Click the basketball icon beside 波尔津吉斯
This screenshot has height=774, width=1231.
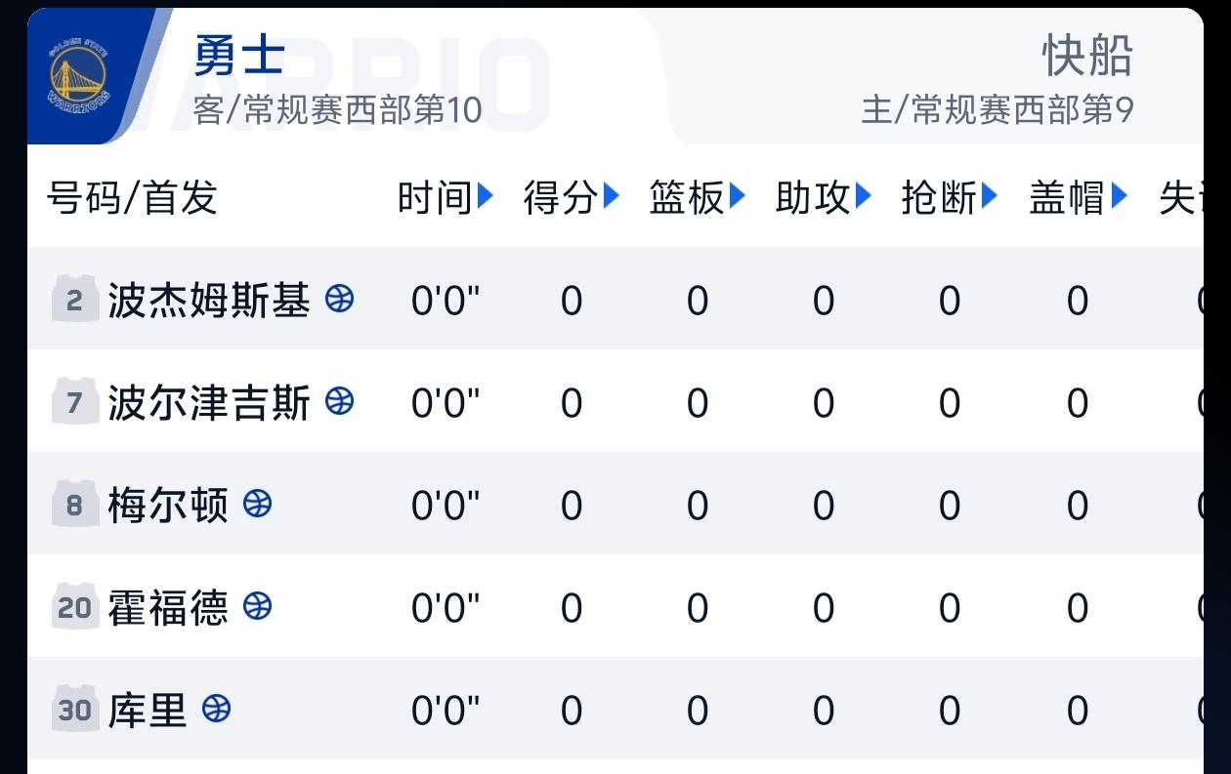point(338,402)
